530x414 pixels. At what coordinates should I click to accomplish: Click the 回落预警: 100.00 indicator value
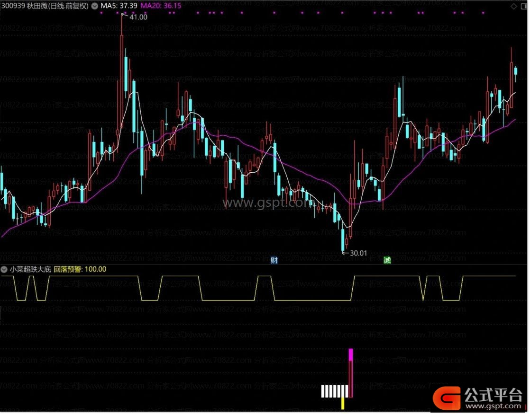80,269
